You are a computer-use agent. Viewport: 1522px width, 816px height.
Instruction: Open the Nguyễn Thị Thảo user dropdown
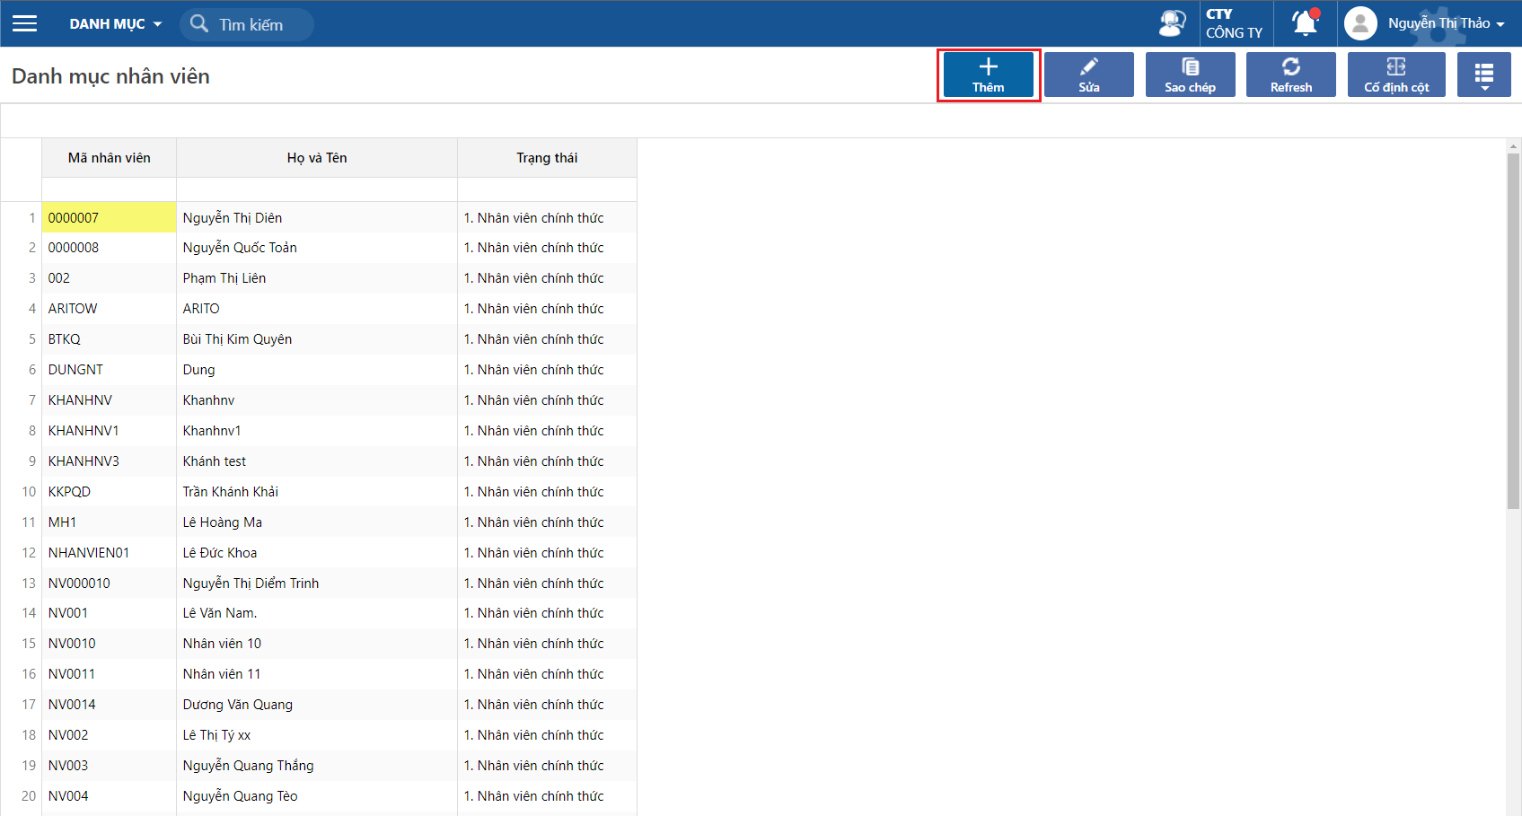(x=1445, y=23)
